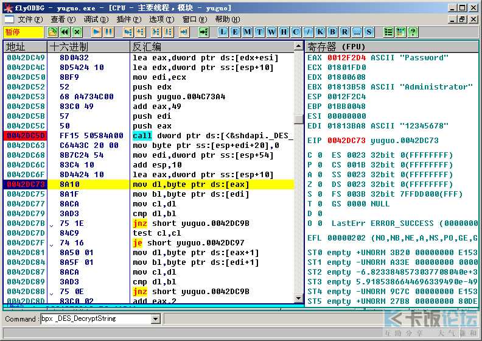Image resolution: width=482 pixels, height=341 pixels.
Task: Open References window with R button
Action: point(344,32)
